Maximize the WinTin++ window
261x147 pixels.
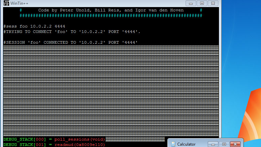click(202, 3)
